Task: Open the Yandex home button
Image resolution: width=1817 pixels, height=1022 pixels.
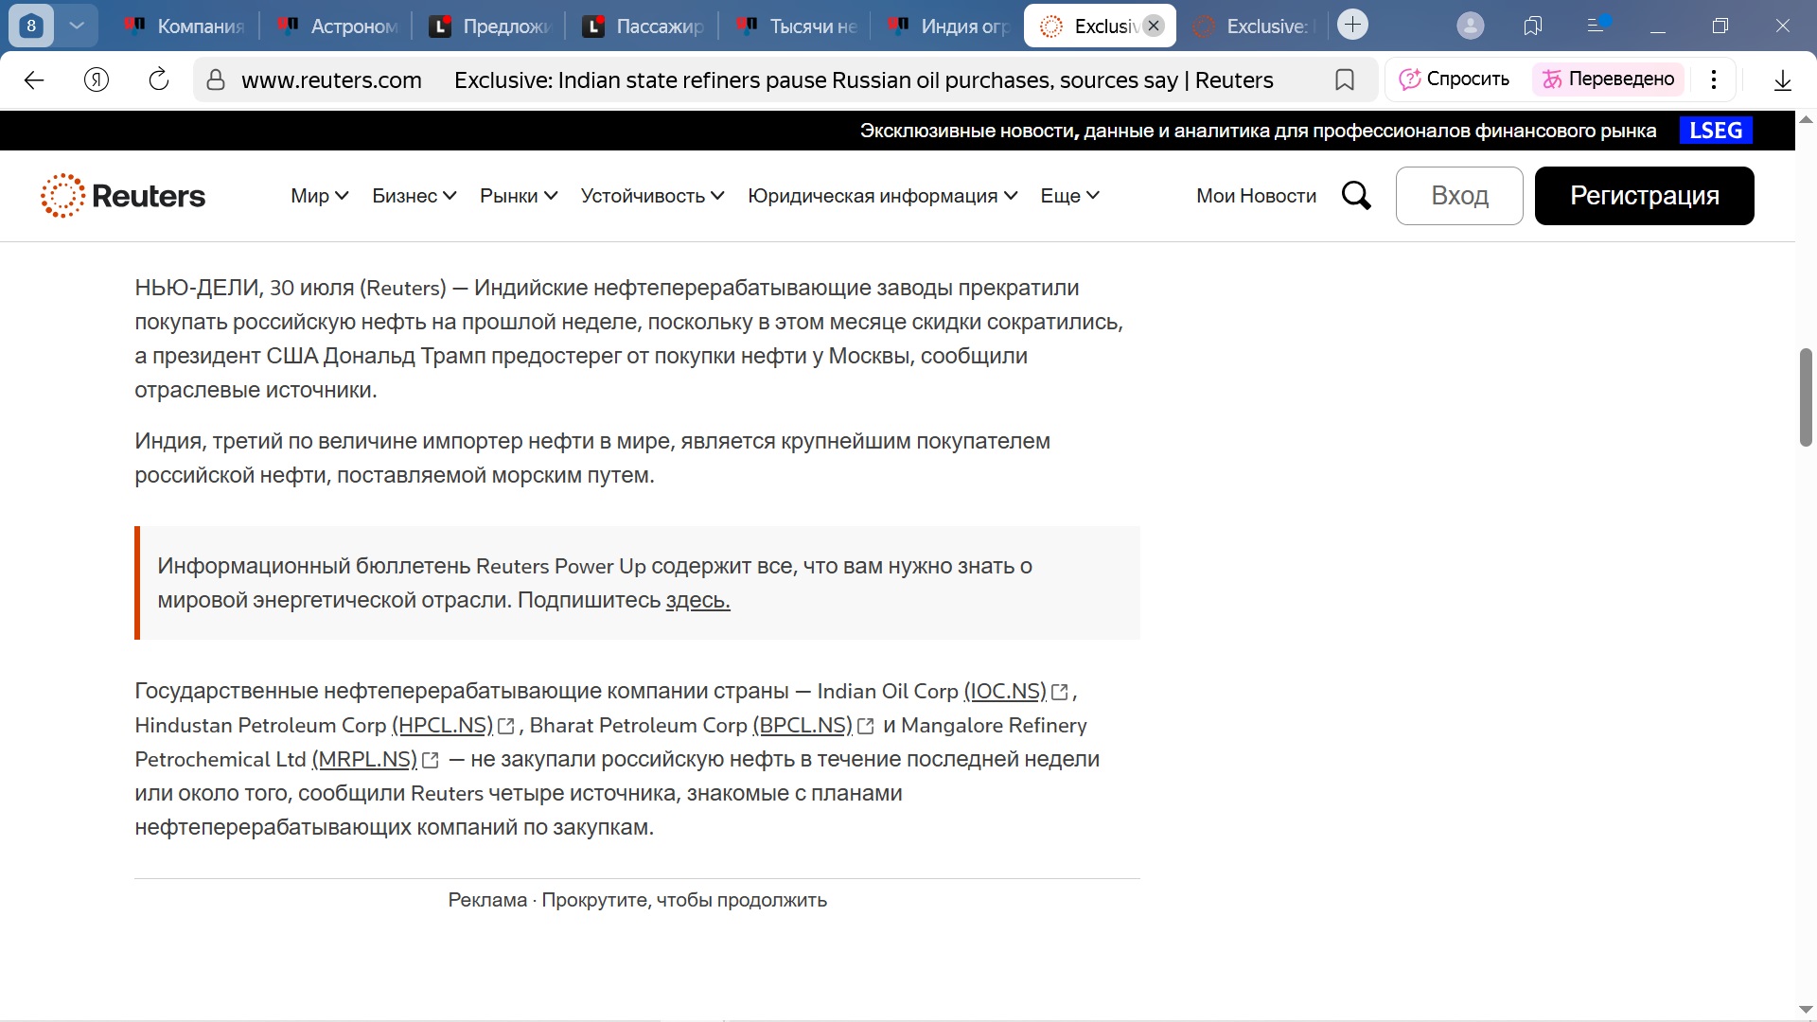Action: [x=97, y=80]
